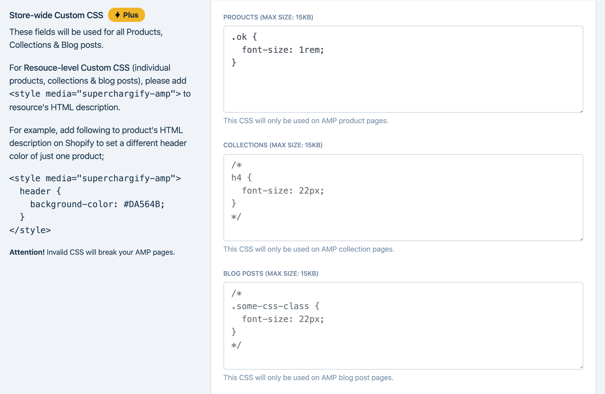Click the lightning bolt icon in Plus badge
Screen dimensions: 605x394
pos(118,15)
